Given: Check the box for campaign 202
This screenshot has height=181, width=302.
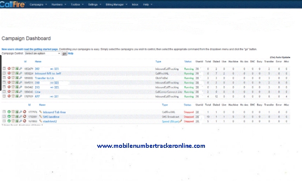Looking at the screenshot, I should point(4,69).
